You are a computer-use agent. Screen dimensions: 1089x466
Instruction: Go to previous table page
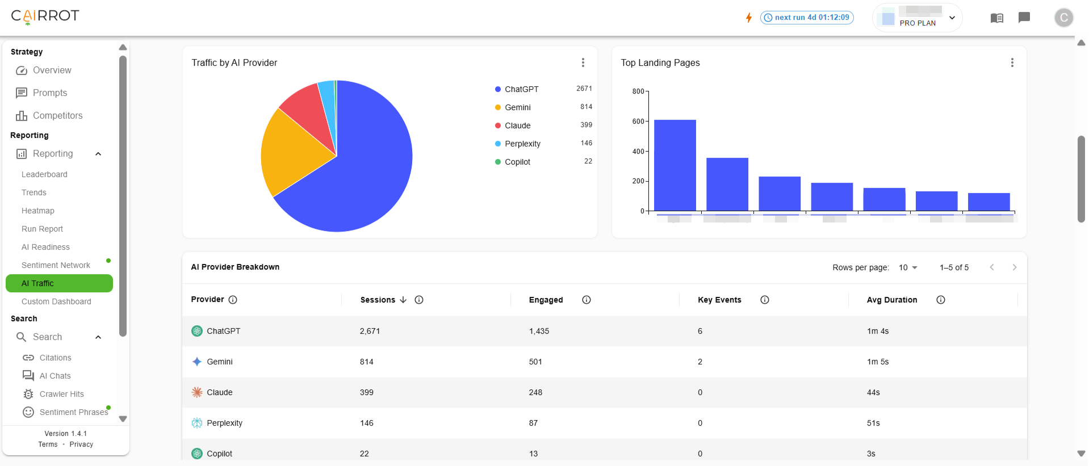click(x=992, y=267)
